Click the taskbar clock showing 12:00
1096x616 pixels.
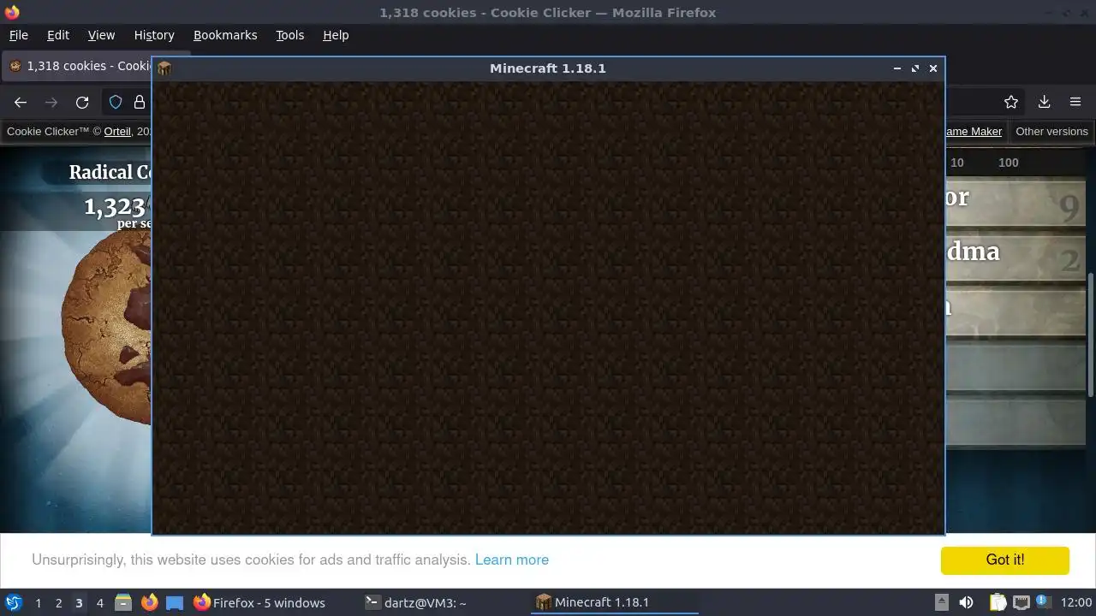pos(1076,602)
